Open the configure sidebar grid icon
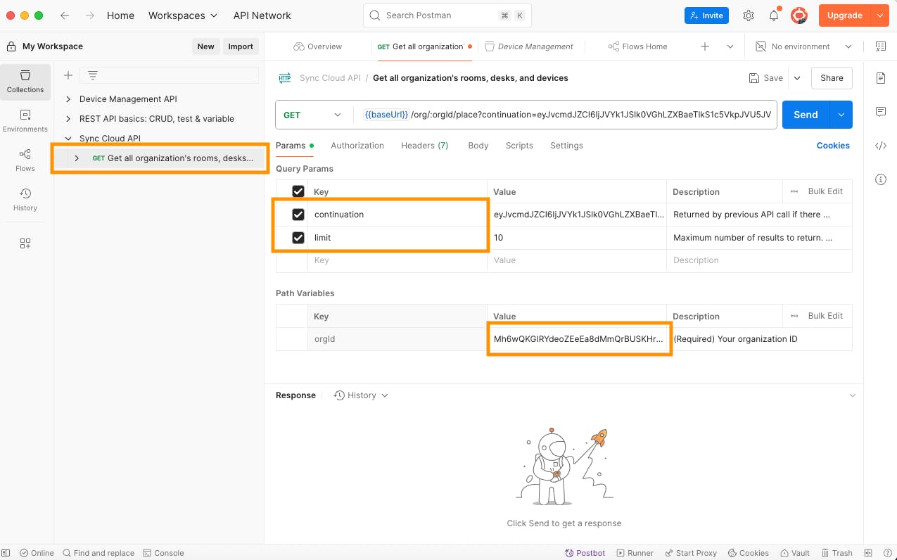The width and height of the screenshot is (897, 560). [x=25, y=243]
